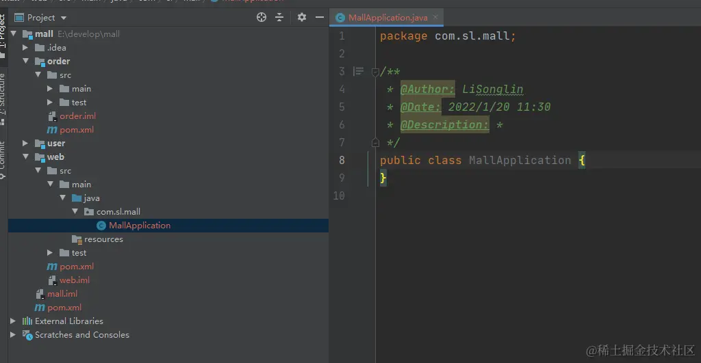701x363 pixels.
Task: Expand the test folder under web
Action: pyautogui.click(x=50, y=252)
